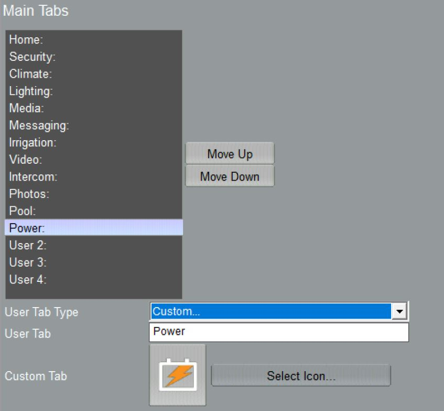Click the lightning bolt custom tab icon
Viewport: 444px width, 411px height.
178,375
